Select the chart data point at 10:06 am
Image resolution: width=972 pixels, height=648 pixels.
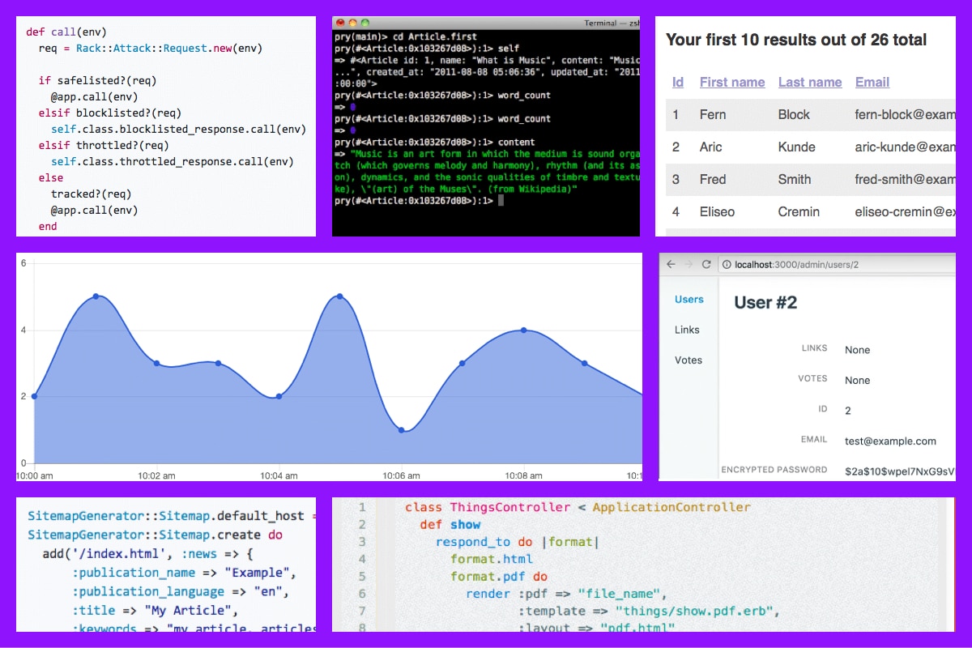click(x=402, y=430)
